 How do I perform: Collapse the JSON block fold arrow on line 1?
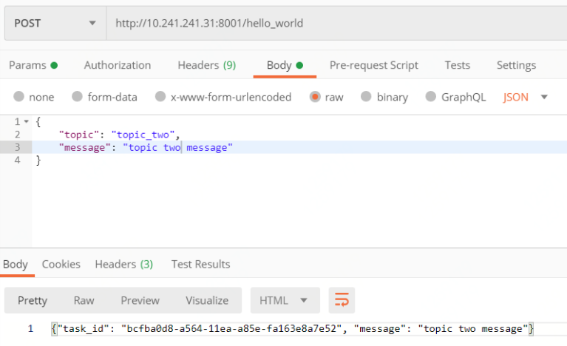(x=27, y=121)
